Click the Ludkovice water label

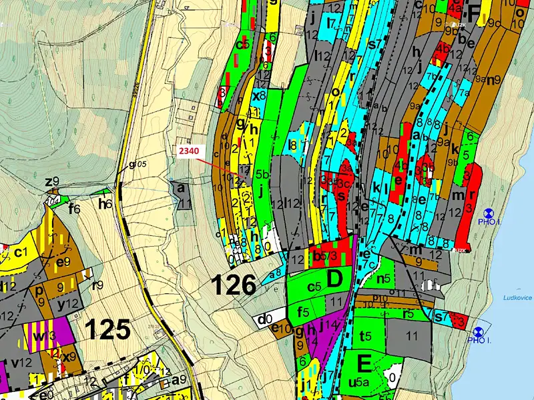(x=517, y=297)
